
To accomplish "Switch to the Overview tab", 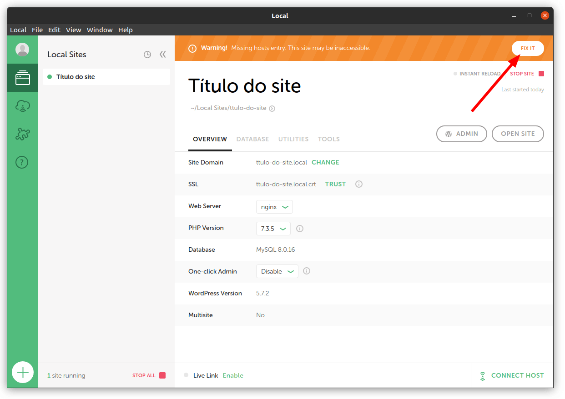I will click(x=210, y=139).
